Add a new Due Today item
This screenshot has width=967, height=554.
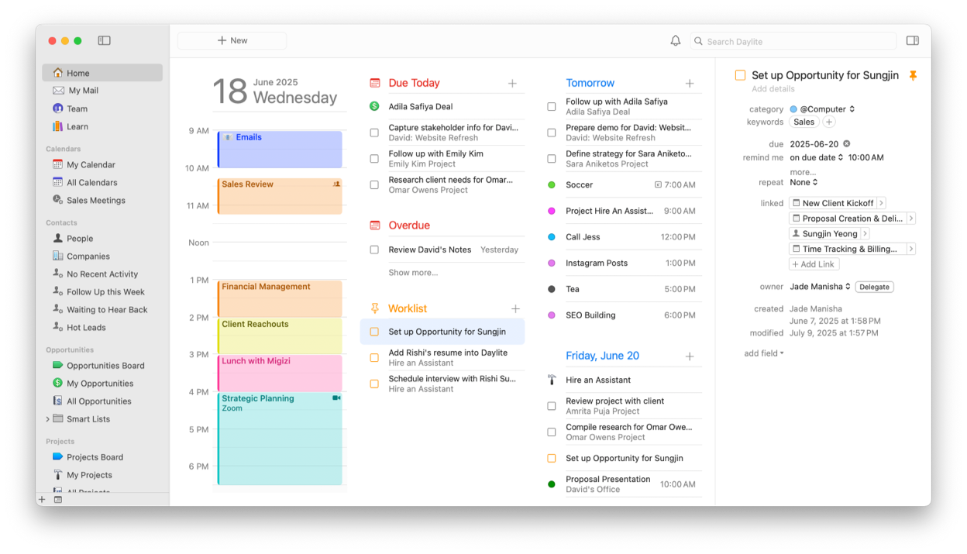[x=512, y=83]
